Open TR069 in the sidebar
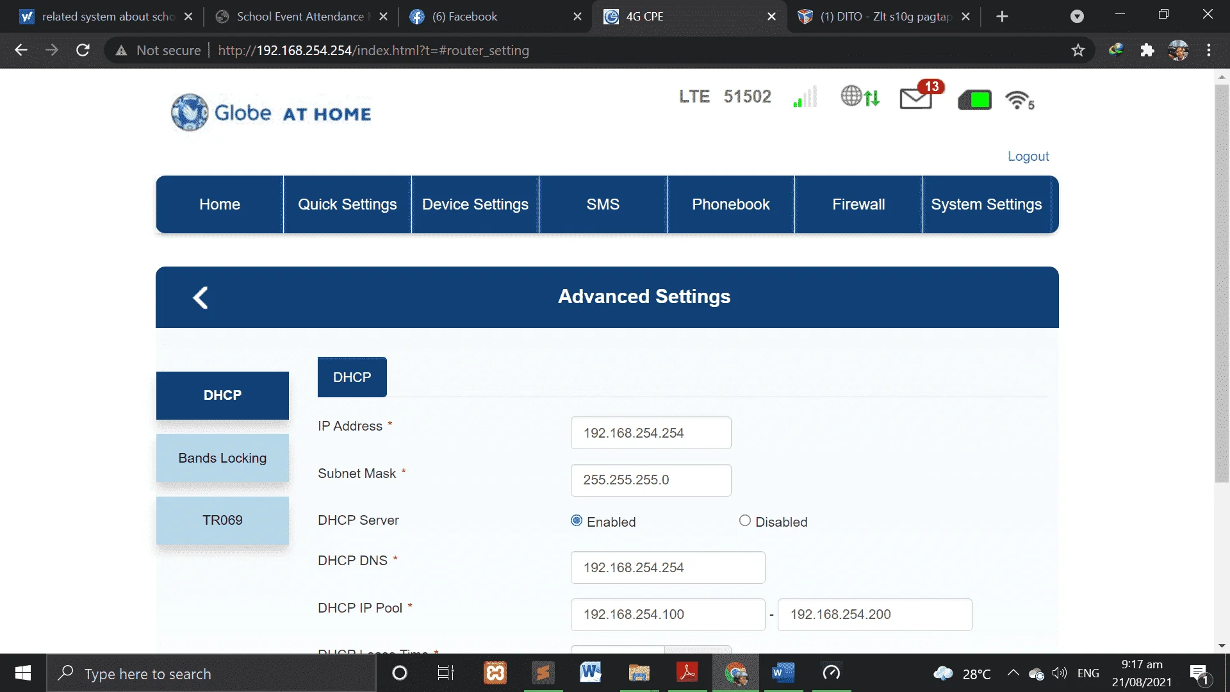Screen dimensions: 1230x692 [222, 520]
